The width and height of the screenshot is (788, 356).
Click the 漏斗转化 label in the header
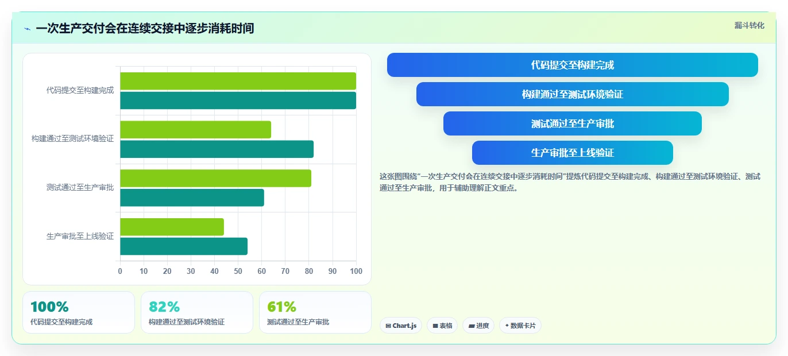(x=750, y=25)
